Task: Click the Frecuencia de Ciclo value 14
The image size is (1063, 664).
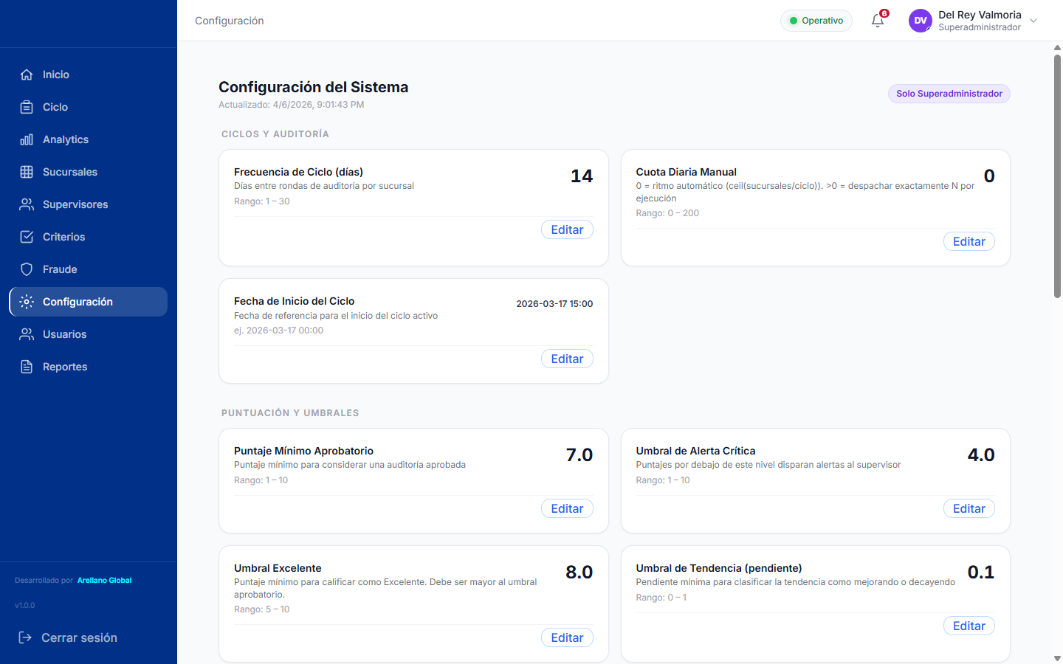Action: [x=582, y=176]
